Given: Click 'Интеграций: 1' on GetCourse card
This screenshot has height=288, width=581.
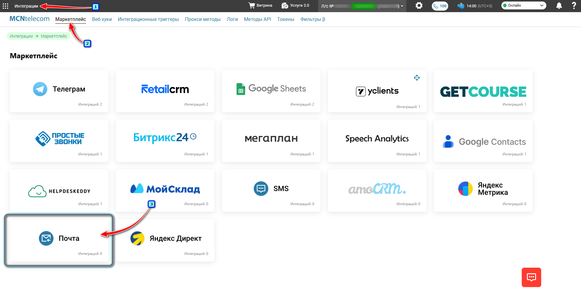Looking at the screenshot, I should [514, 104].
